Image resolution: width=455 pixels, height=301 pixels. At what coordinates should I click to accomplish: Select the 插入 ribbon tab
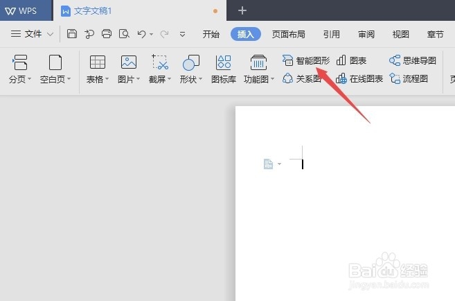click(245, 34)
